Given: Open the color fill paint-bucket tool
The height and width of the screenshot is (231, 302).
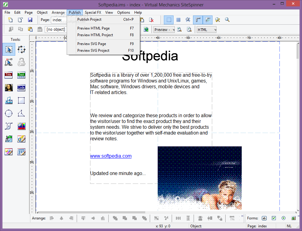Looking at the screenshot, I should [x=21, y=126].
